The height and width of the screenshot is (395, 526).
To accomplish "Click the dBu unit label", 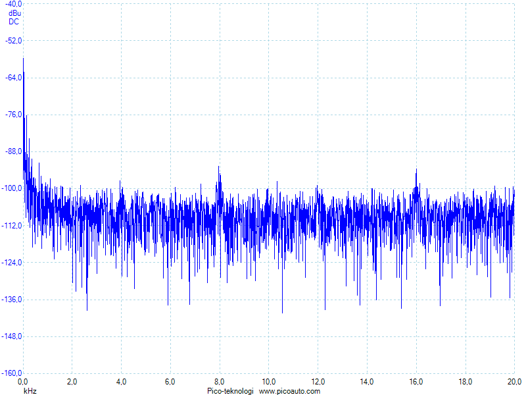I will [14, 13].
